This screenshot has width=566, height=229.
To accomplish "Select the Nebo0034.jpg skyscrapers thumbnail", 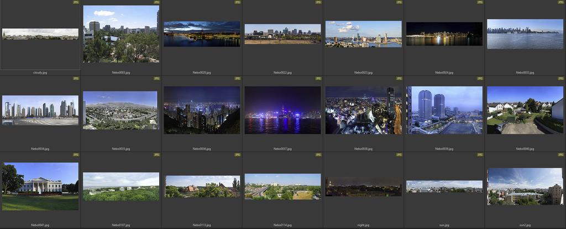I will click(x=40, y=110).
